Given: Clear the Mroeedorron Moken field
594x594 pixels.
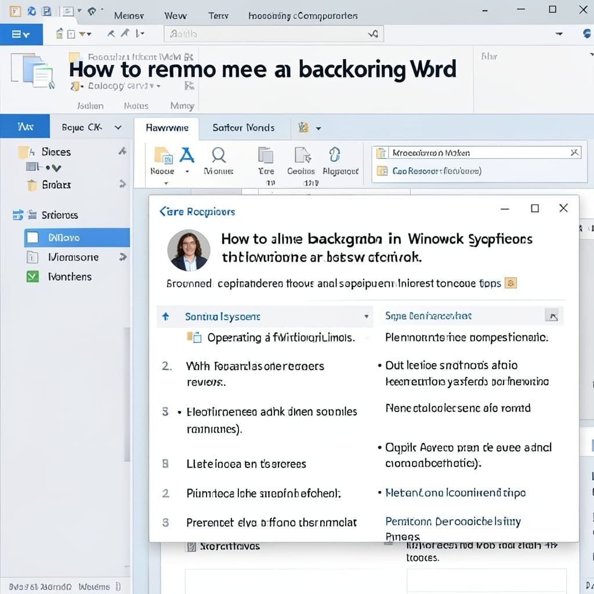Looking at the screenshot, I should [x=574, y=153].
